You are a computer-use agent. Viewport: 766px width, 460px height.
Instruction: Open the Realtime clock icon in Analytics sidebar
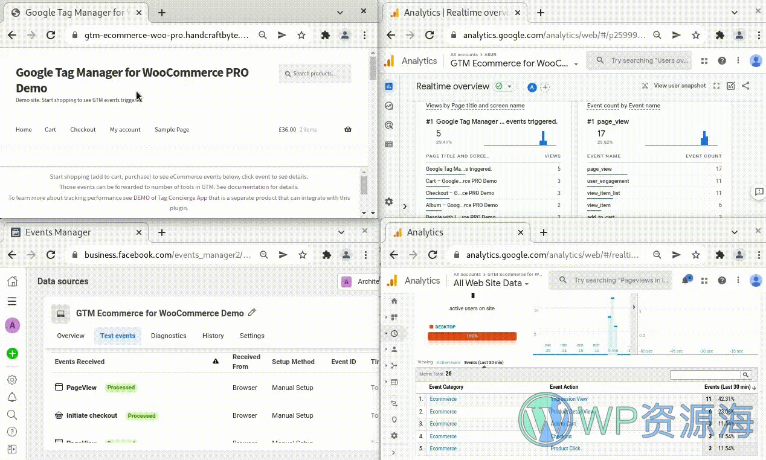[394, 333]
